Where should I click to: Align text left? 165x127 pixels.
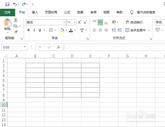point(95,30)
